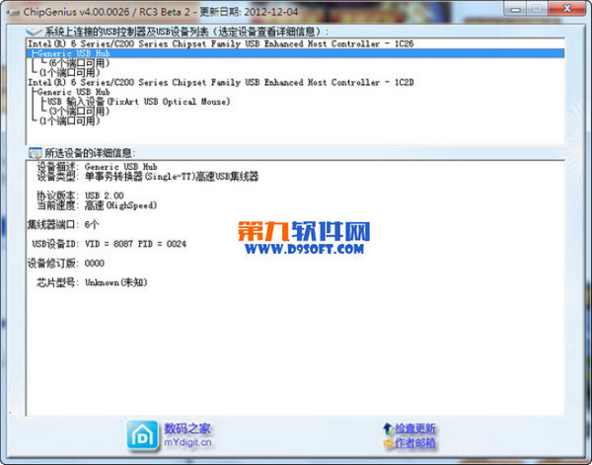Viewport: 592px width, 465px height.
Task: Open the mYdigit house logo icon
Action: [x=142, y=435]
